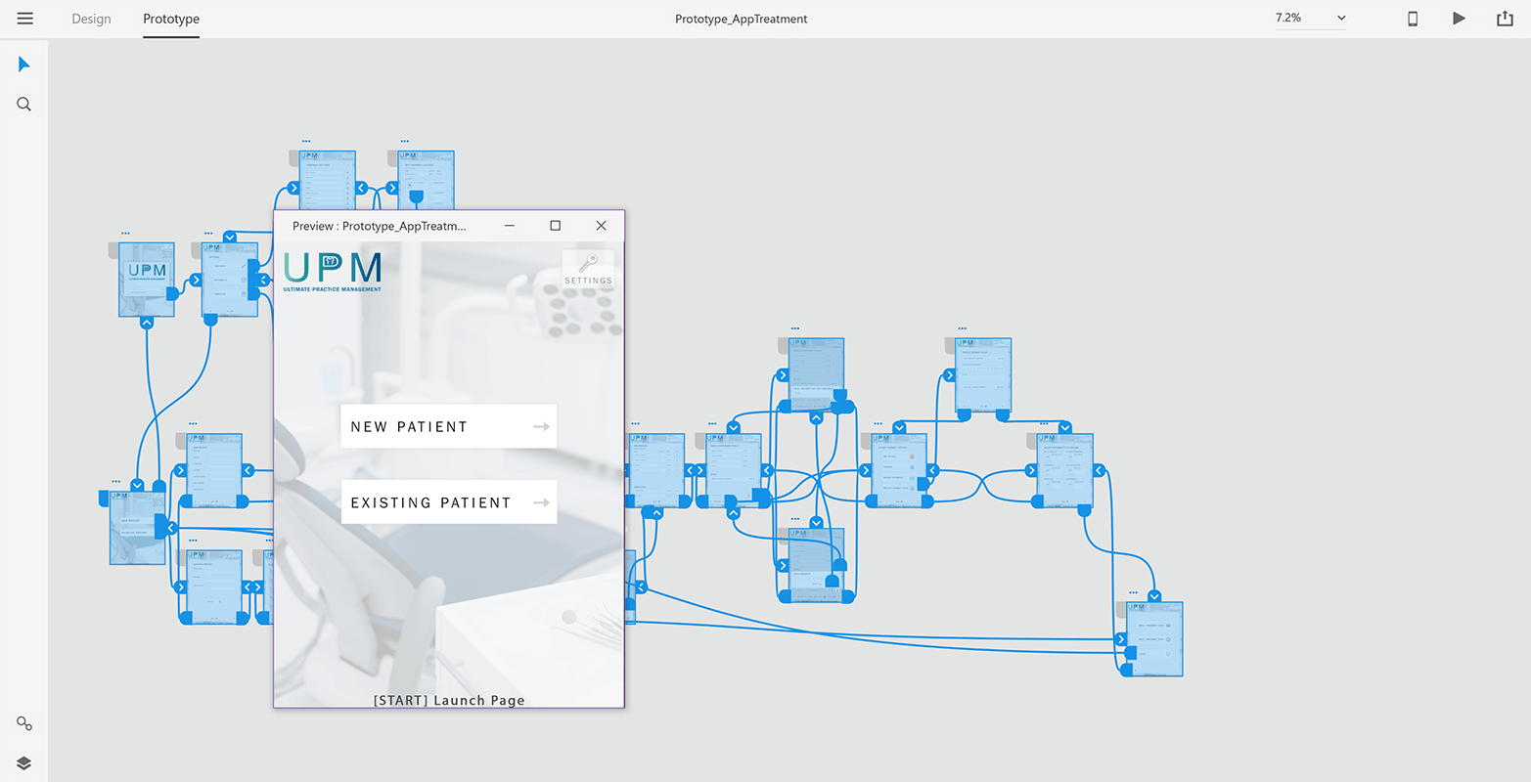The image size is (1531, 782).
Task: Open the Assets panel icon
Action: tap(24, 723)
